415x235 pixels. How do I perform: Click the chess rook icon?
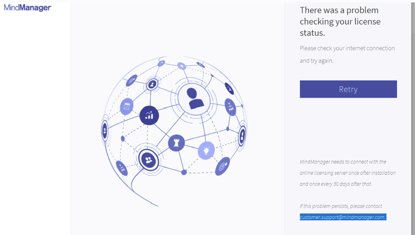tap(176, 143)
